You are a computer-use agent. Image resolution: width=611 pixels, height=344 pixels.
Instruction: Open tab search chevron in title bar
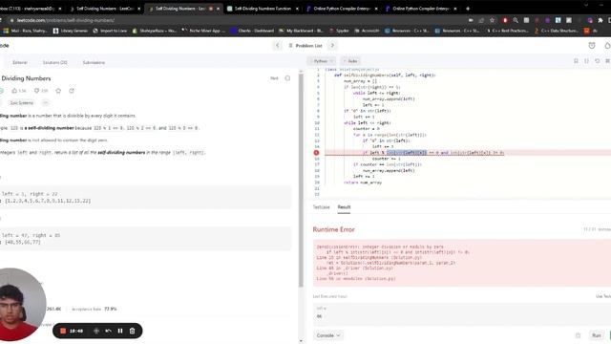(x=586, y=5)
